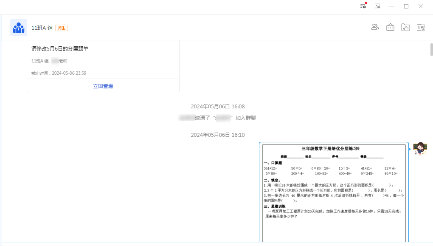This screenshot has width=433, height=246.
Task: Click the notice titled 请修改5月6日的分层题单
Action: tap(59, 48)
